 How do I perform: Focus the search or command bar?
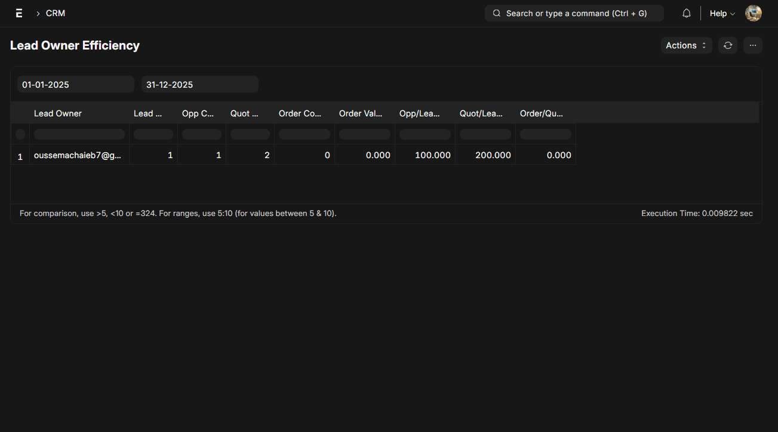pos(574,13)
